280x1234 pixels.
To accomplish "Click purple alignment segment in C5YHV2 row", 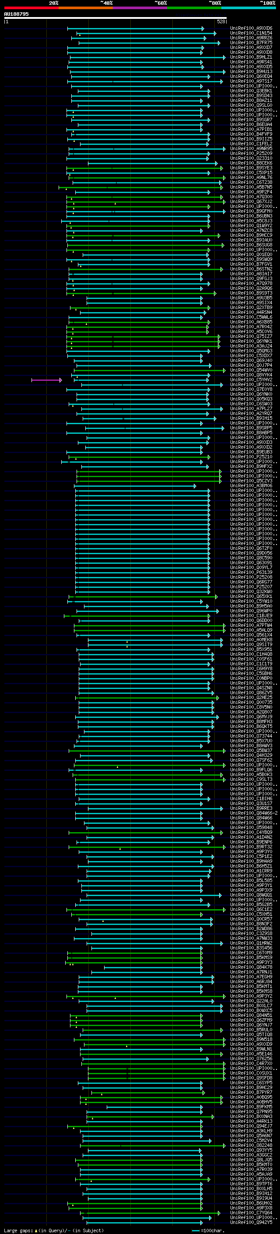I will (46, 380).
